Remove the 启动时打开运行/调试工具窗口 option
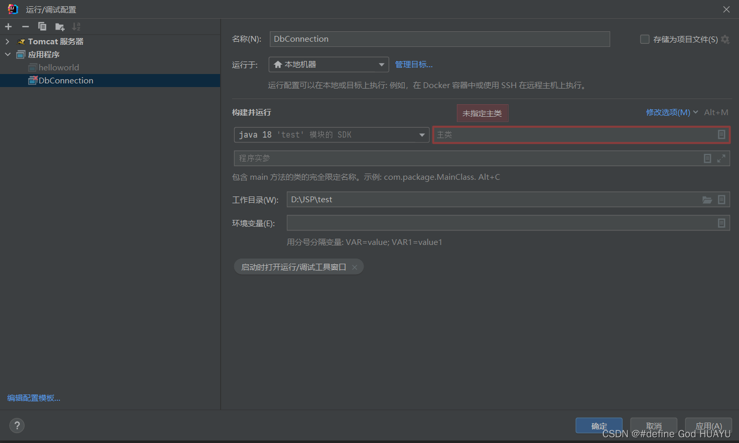 (x=355, y=266)
